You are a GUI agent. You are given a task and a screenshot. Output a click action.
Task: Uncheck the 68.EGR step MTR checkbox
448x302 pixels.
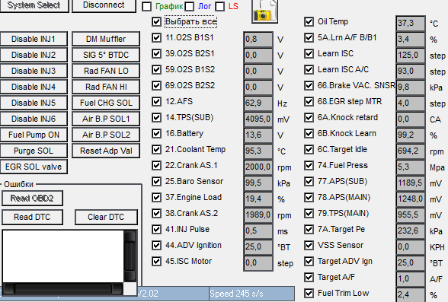[309, 101]
